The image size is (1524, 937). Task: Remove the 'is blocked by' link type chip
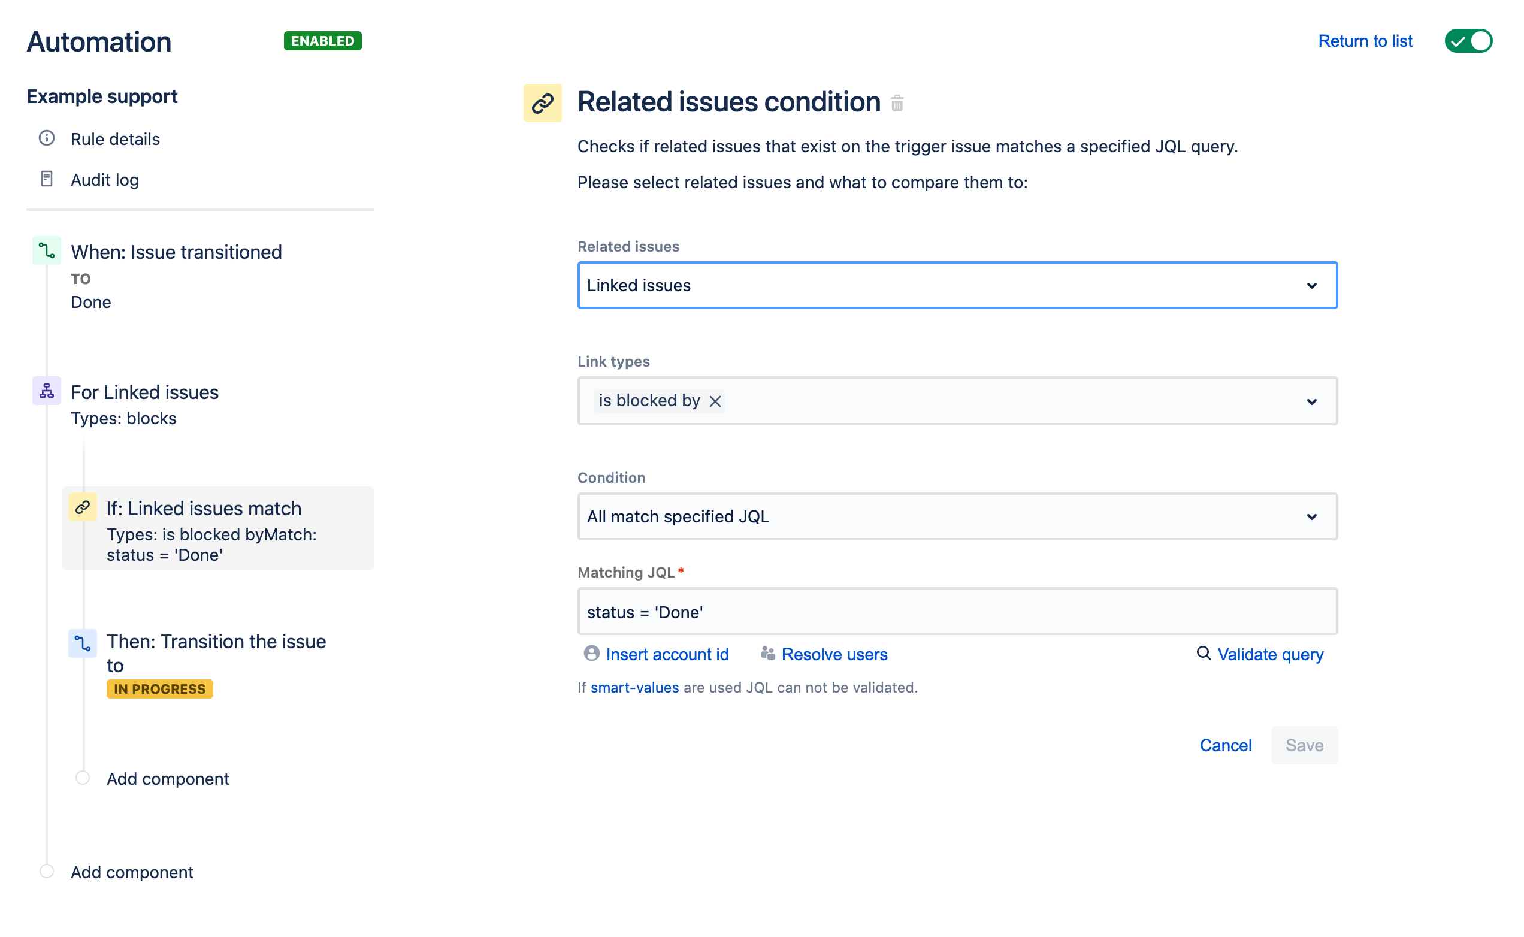(x=715, y=401)
